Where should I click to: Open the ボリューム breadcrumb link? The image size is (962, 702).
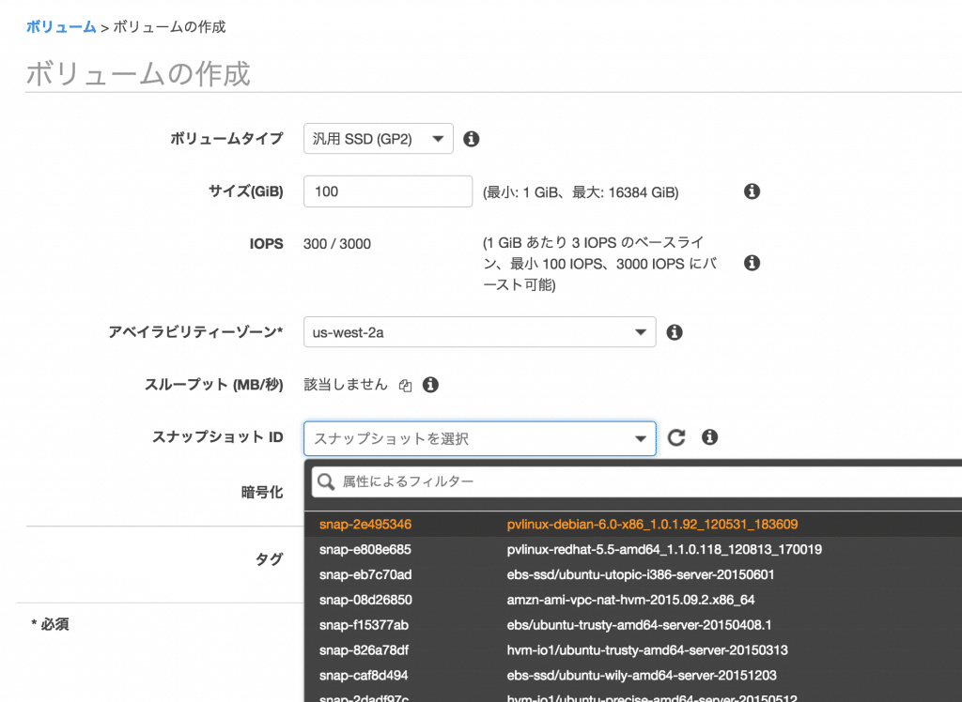(61, 27)
